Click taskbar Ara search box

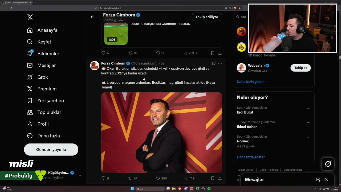tap(150, 189)
